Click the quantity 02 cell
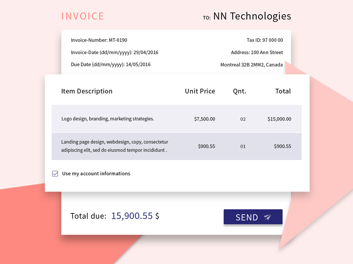The width and height of the screenshot is (353, 264). pyautogui.click(x=243, y=119)
